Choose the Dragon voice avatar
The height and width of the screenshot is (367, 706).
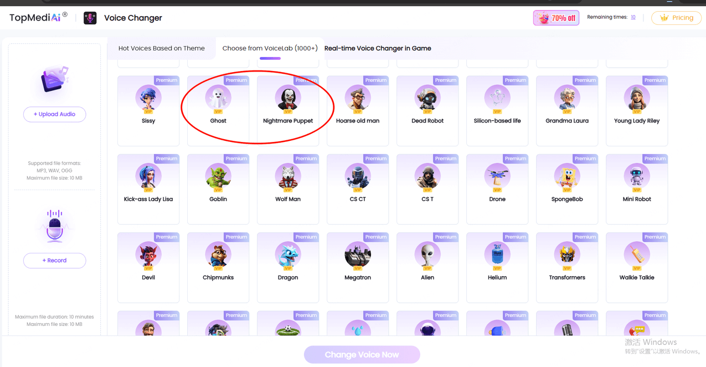click(288, 255)
